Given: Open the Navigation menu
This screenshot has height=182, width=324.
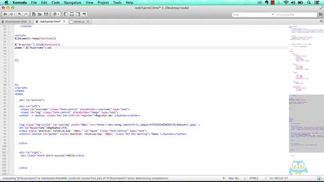Looking at the screenshot, I should 72,3.
